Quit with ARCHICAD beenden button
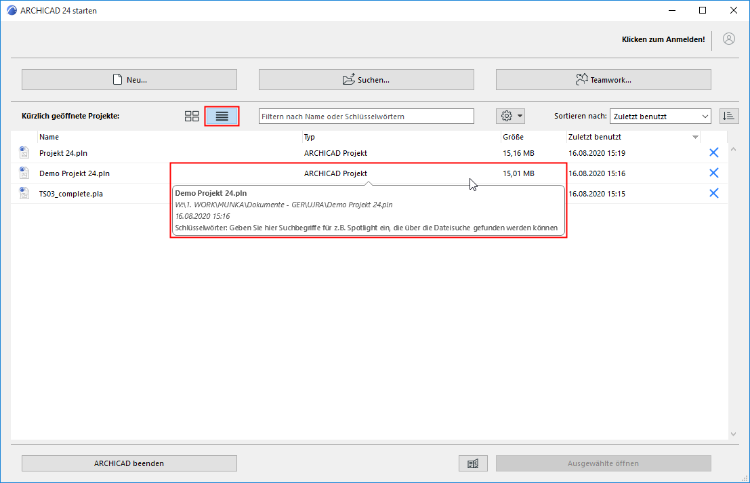 pyautogui.click(x=129, y=463)
